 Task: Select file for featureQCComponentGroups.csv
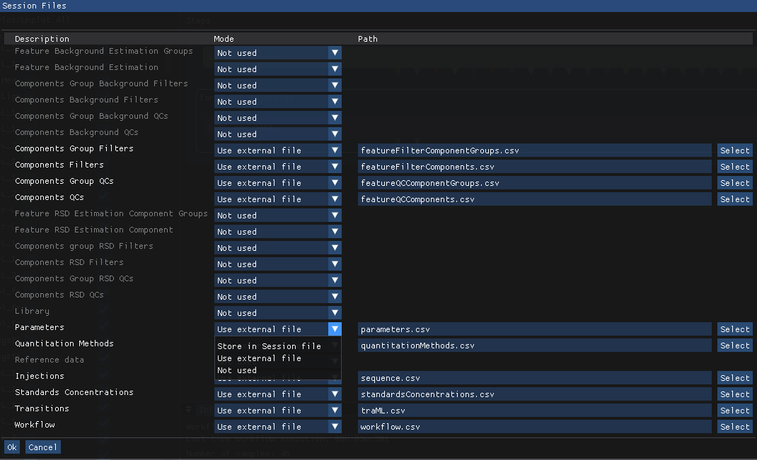pyautogui.click(x=735, y=183)
